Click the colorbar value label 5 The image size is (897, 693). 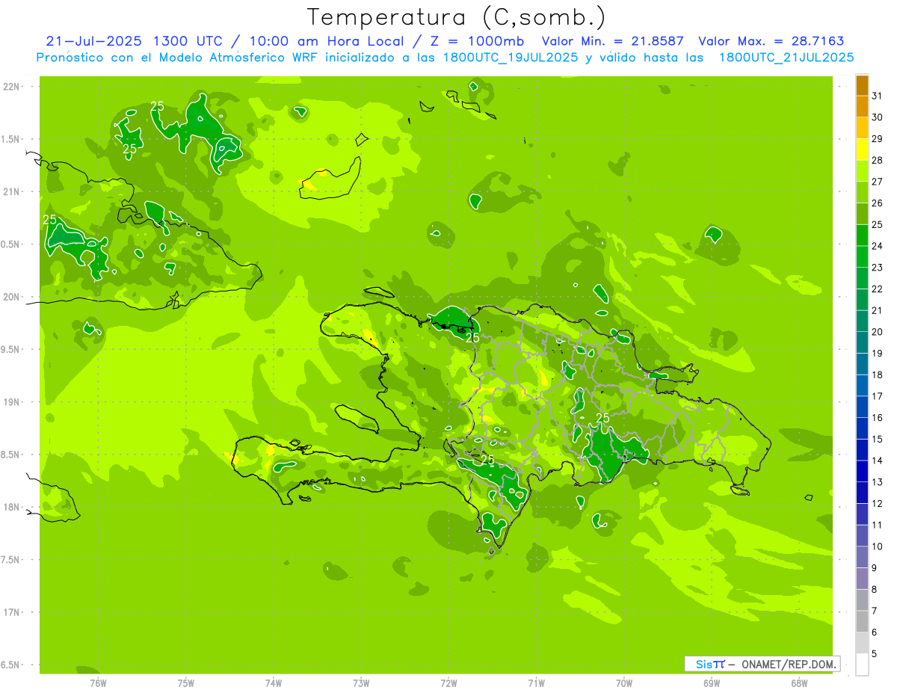[x=875, y=653]
